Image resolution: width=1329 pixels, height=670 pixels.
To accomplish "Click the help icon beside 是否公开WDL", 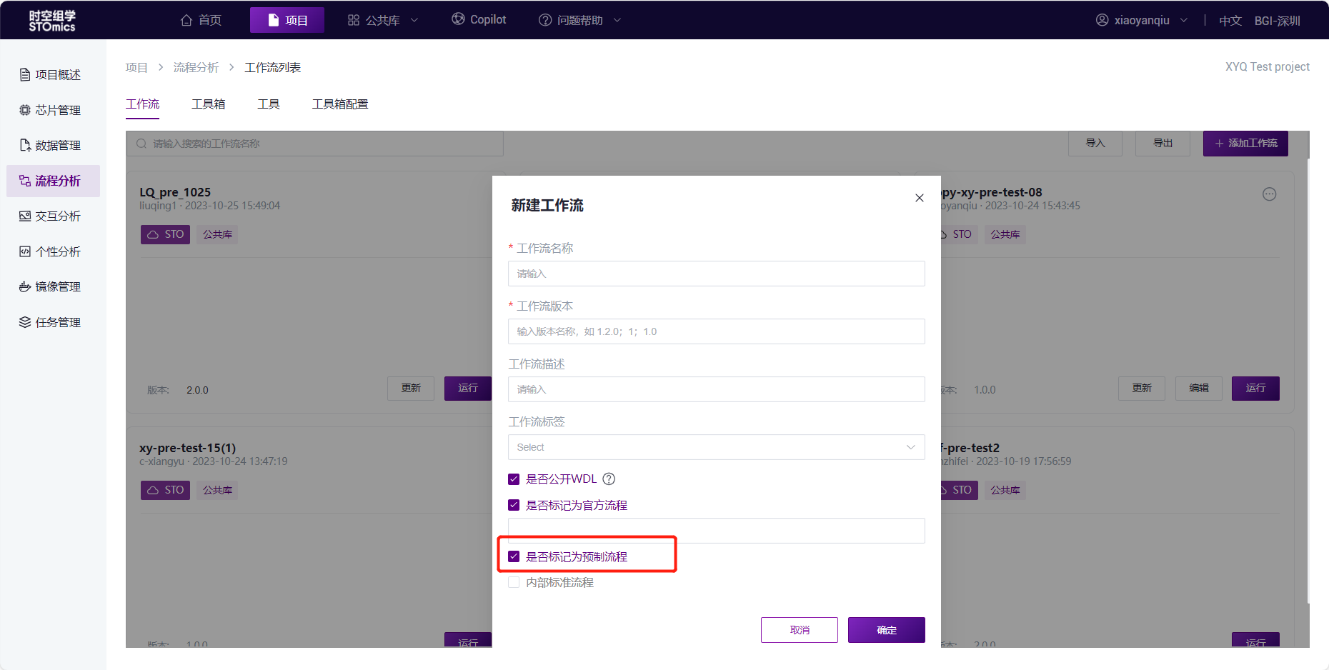I will click(x=609, y=479).
